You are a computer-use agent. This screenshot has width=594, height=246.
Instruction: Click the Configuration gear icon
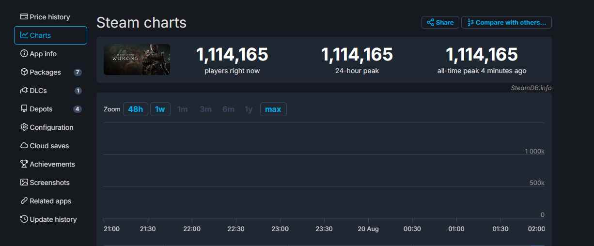click(24, 127)
